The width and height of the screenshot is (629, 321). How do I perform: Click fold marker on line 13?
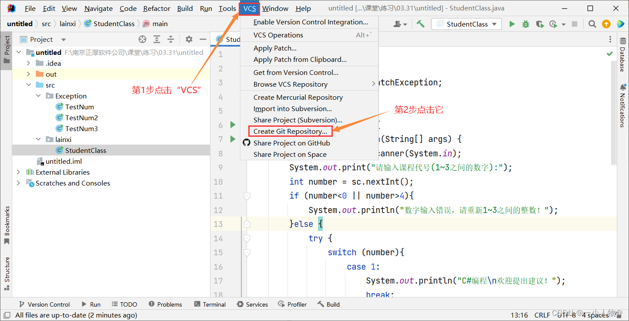(247, 224)
